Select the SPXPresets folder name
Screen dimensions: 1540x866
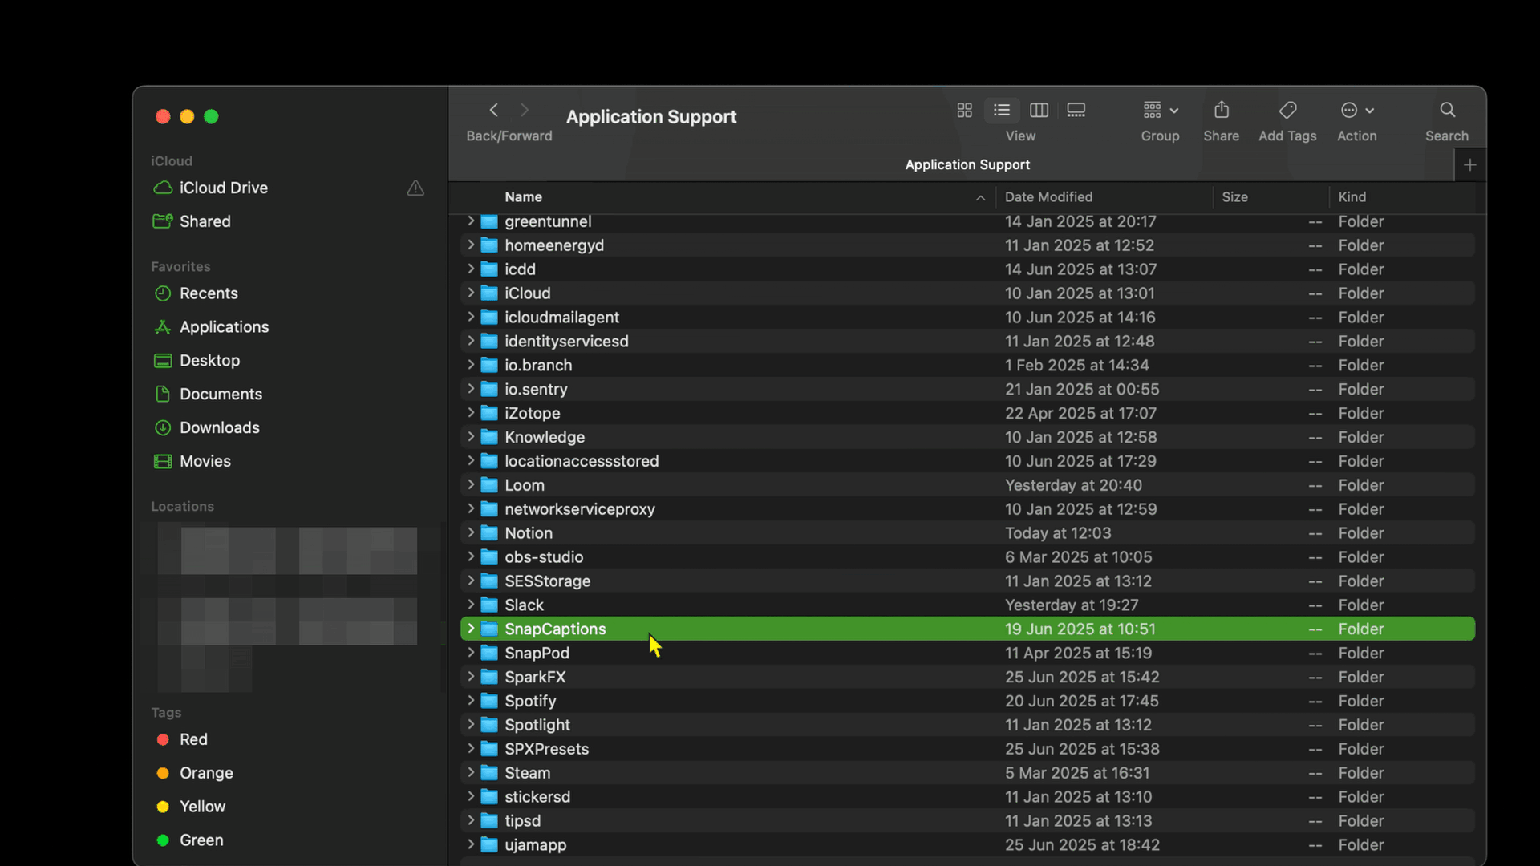[546, 749]
